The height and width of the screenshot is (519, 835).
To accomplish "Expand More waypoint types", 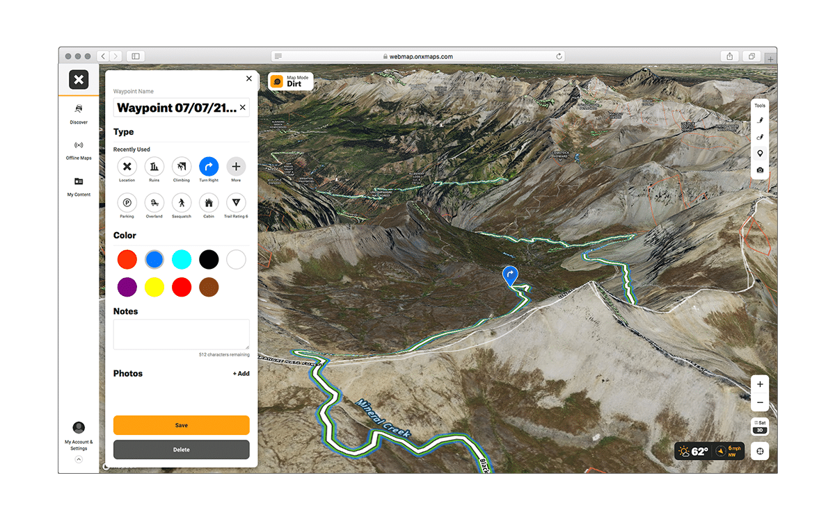I will tap(236, 167).
